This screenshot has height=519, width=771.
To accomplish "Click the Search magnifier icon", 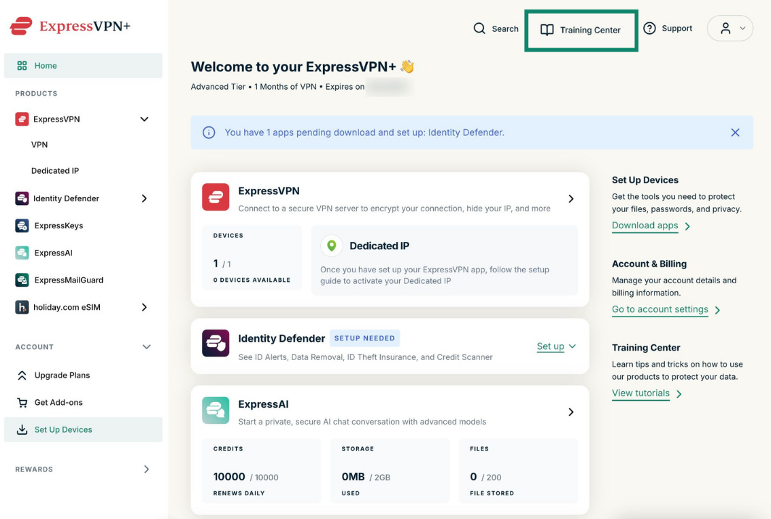I will (x=479, y=29).
